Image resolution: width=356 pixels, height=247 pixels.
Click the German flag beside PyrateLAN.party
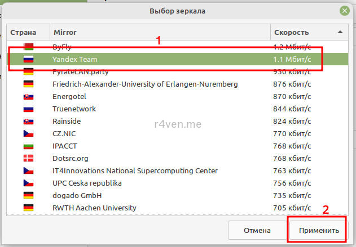[28, 71]
